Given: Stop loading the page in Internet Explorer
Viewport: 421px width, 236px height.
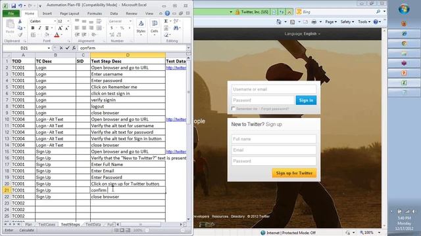Looking at the screenshot, I should [x=289, y=12].
